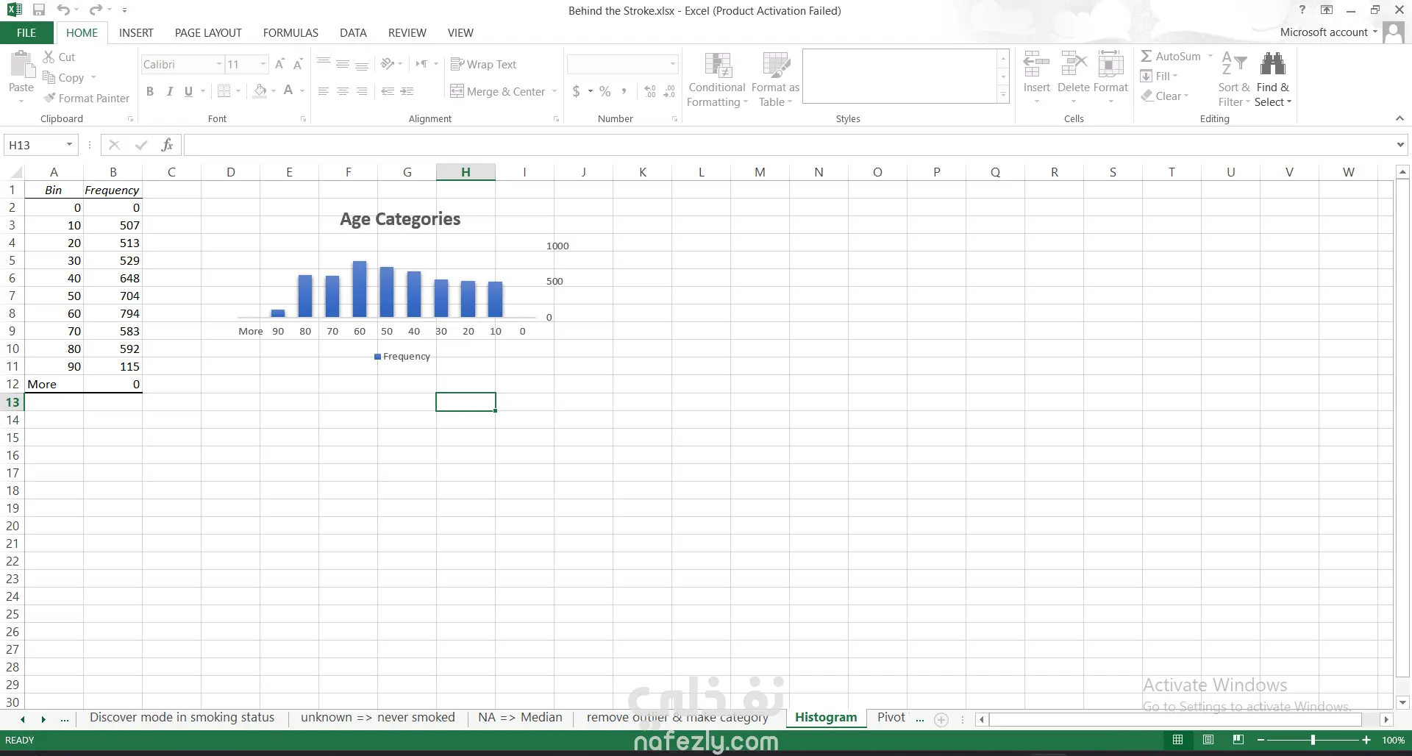Open the number format dropdown

point(672,64)
